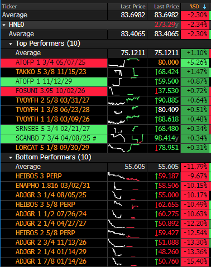Select FOSUNI 3.95 10/02/26 ticker
Viewport: 211px width, 267px height.
coord(50,91)
